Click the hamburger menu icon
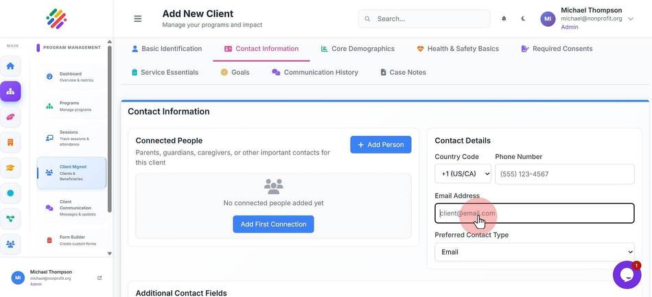Screen dimensions: 652x297 pyautogui.click(x=138, y=19)
